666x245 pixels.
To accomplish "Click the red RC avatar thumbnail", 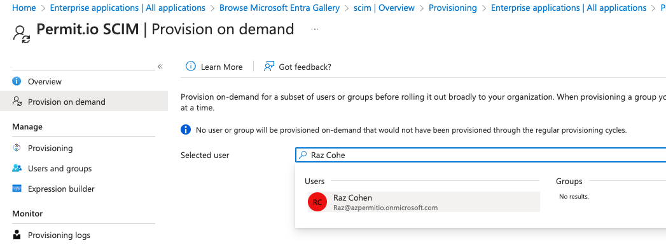I will coord(317,202).
